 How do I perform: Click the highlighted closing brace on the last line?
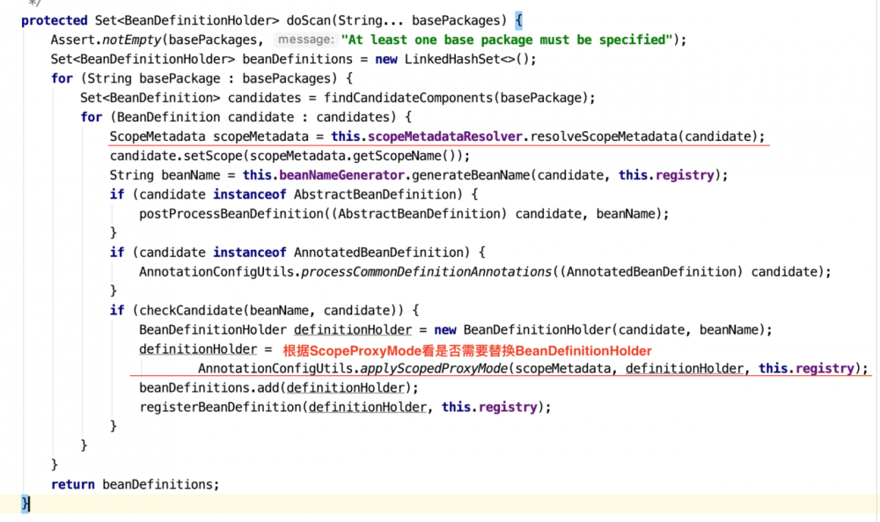(x=26, y=504)
